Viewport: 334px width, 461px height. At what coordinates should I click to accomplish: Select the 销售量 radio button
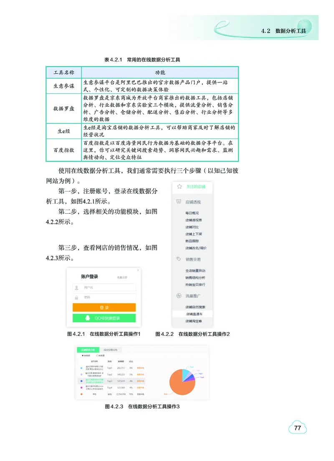click(97, 355)
